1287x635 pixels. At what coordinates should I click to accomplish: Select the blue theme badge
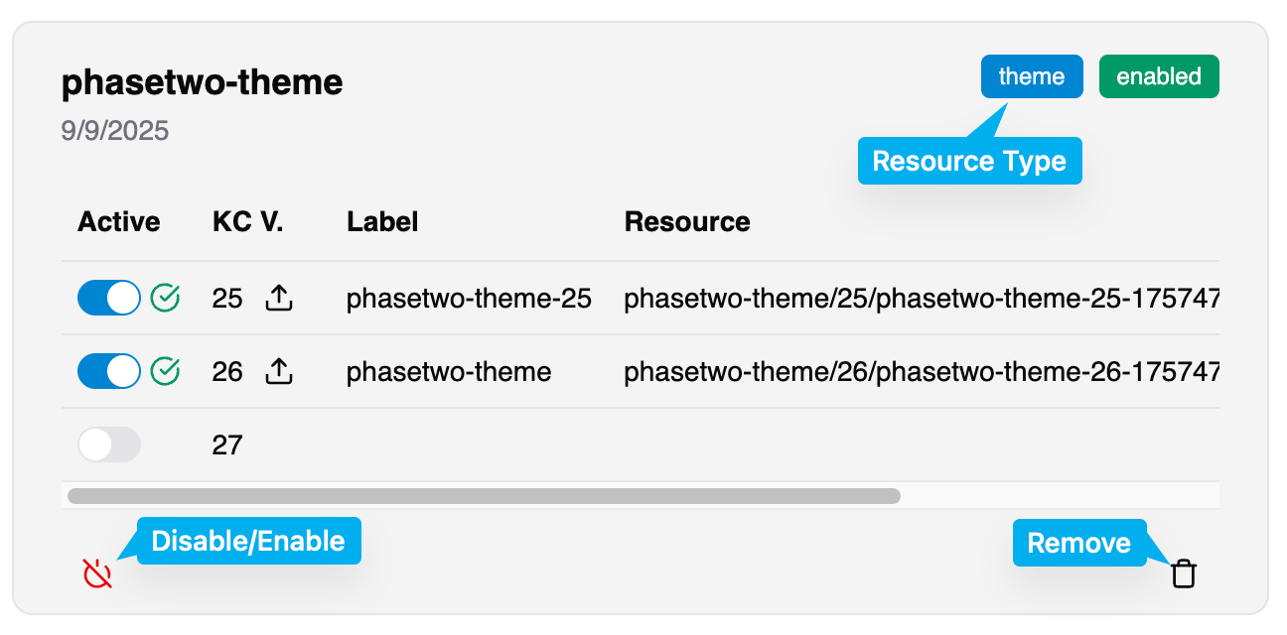point(1031,75)
